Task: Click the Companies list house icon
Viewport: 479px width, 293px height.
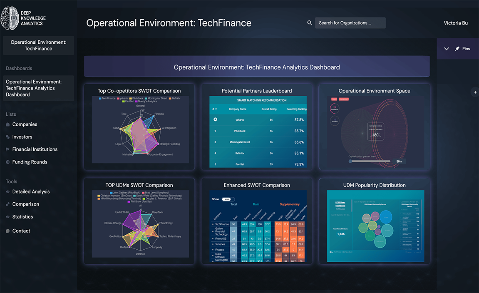Action: tap(8, 124)
